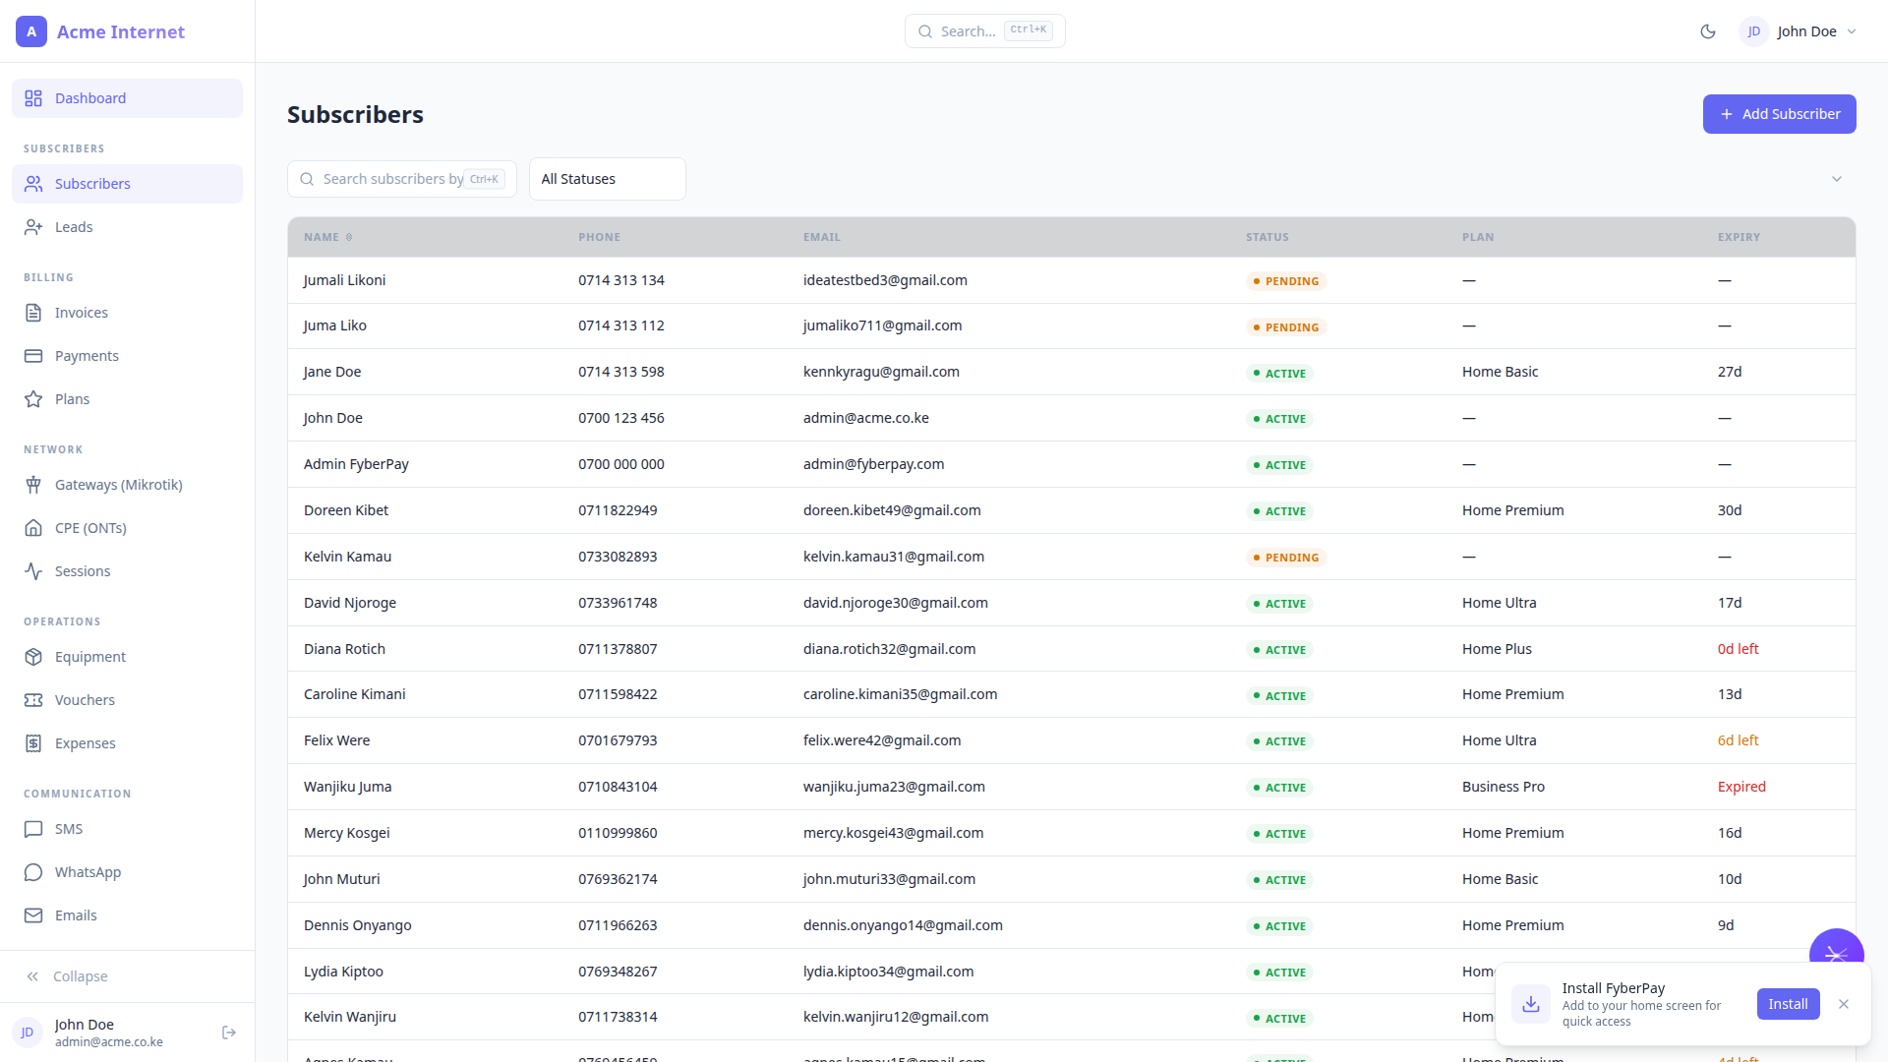The width and height of the screenshot is (1888, 1062).
Task: Open John Doe user menu dropdown
Action: point(1799,31)
